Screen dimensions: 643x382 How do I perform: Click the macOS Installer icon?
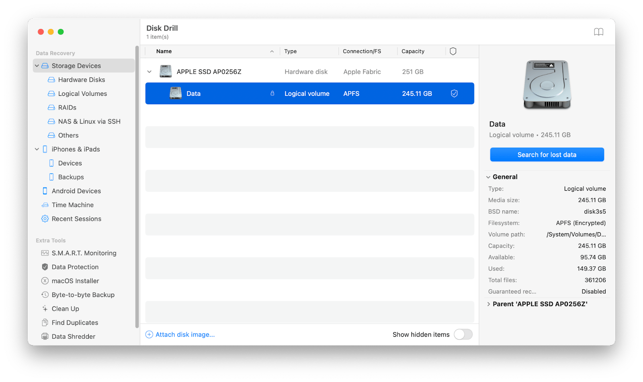tap(45, 281)
